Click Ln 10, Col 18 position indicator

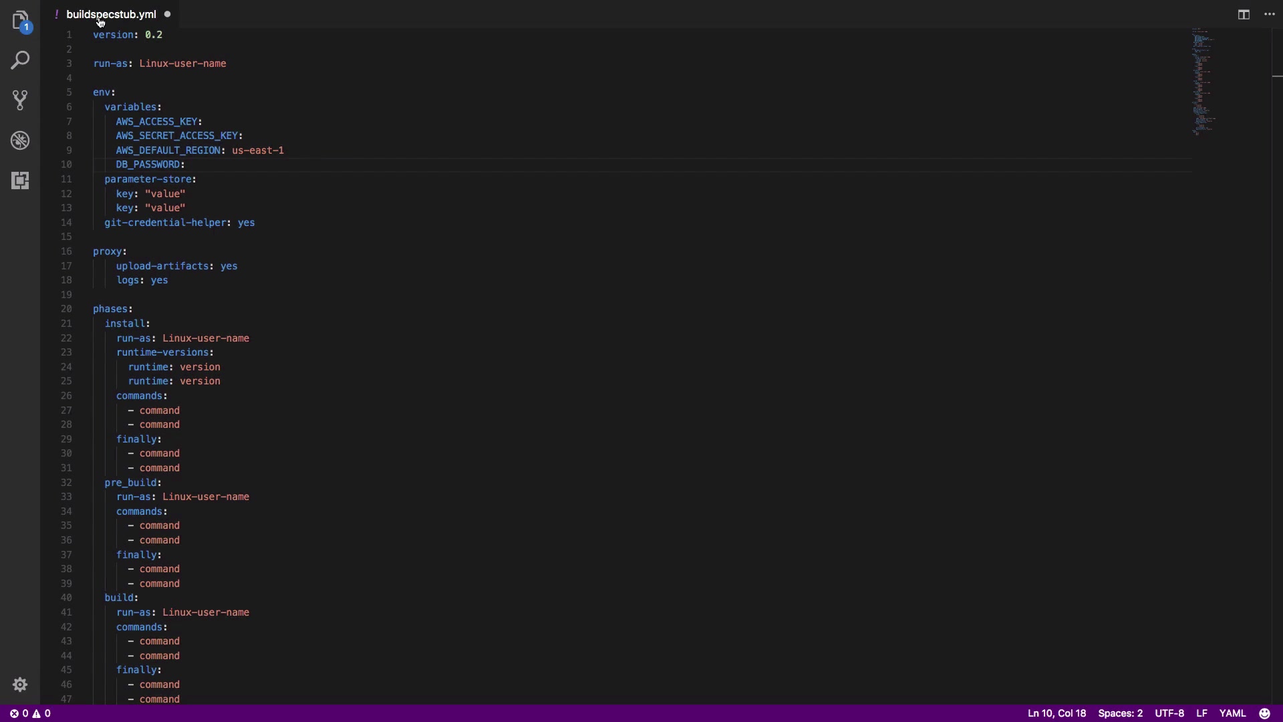click(x=1056, y=713)
